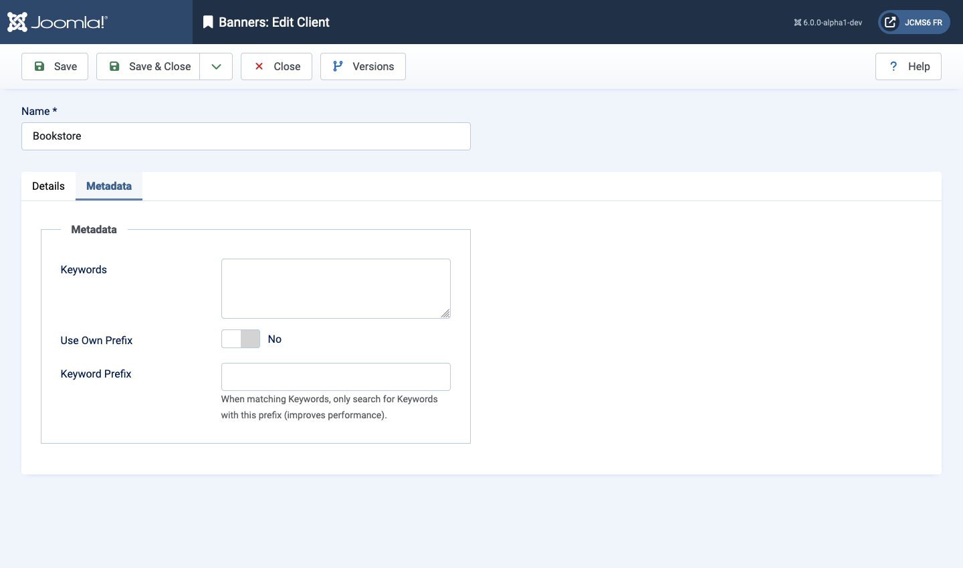Click the Metadata fieldset legend
This screenshot has height=568, width=963.
pos(94,229)
